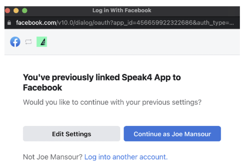Click the "Log in With Facebook" window title
Screen dimensions: 247x167
(122, 10)
